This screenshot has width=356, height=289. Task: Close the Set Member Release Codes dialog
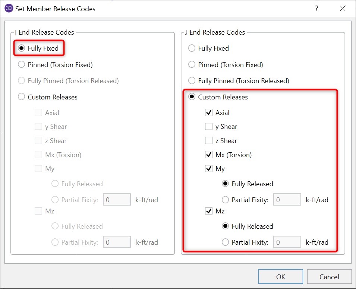(343, 9)
